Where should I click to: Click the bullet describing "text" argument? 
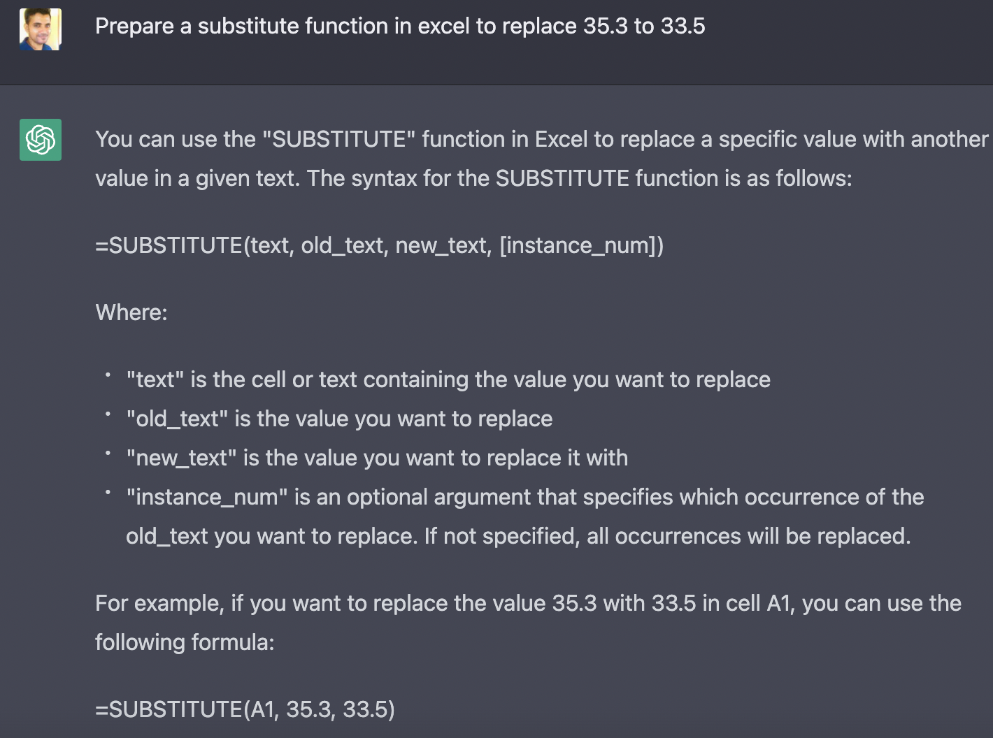click(x=448, y=379)
